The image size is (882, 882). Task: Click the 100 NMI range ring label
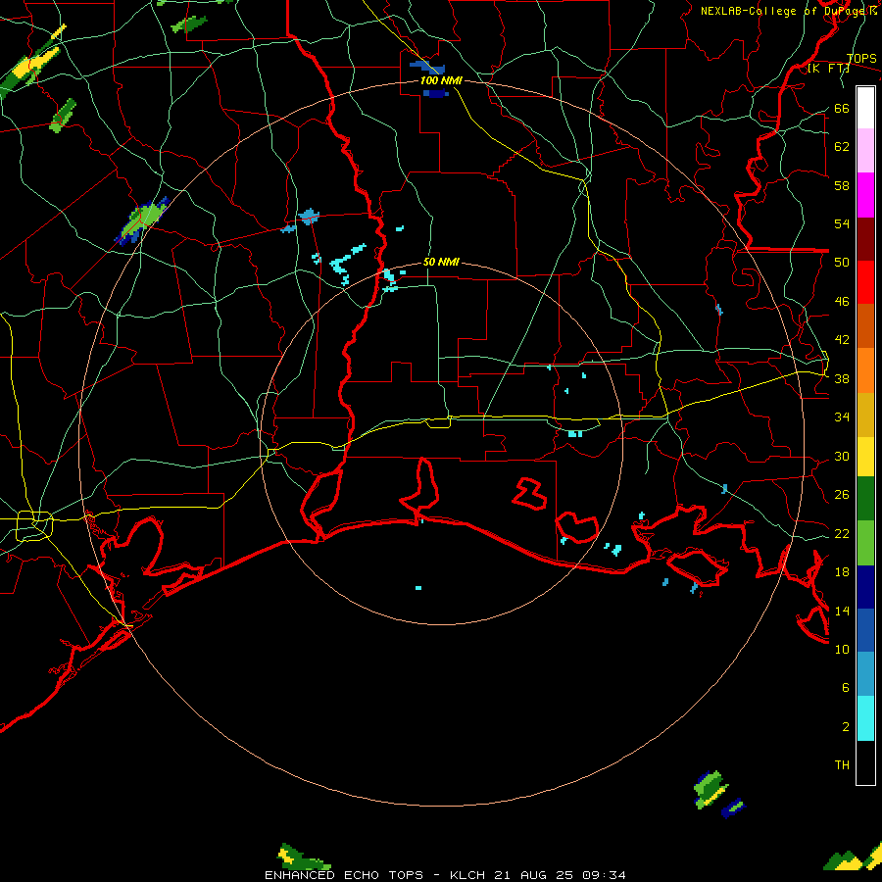(441, 80)
